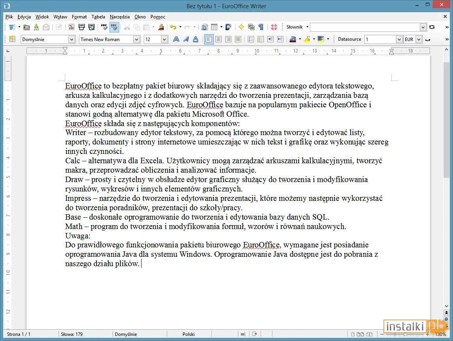This screenshot has height=341, width=453.
Task: Click the refresh arrows next to Słownik field
Action: click(x=432, y=27)
